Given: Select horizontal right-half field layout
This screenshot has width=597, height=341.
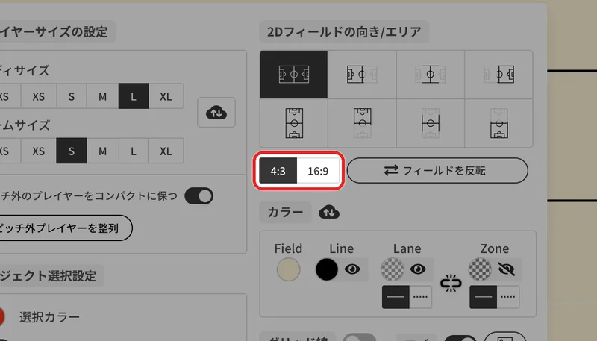Looking at the screenshot, I should coord(498,75).
